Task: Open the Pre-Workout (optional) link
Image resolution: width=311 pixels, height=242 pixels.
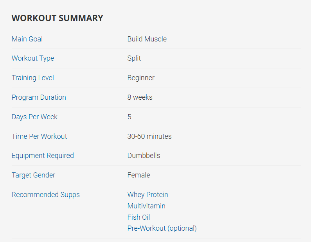Action: click(x=162, y=228)
